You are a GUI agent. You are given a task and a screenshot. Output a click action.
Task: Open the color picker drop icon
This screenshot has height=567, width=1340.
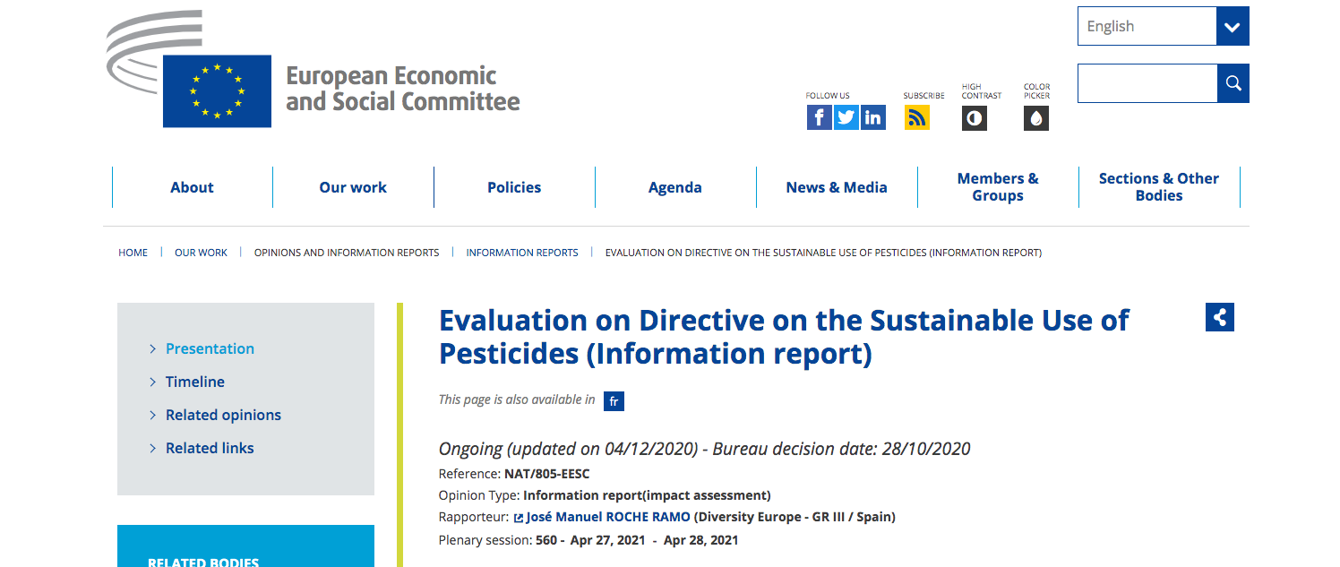1035,117
